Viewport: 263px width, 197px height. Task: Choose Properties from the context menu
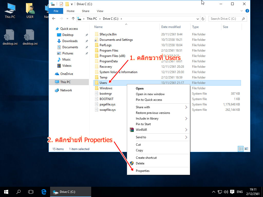coord(143,171)
